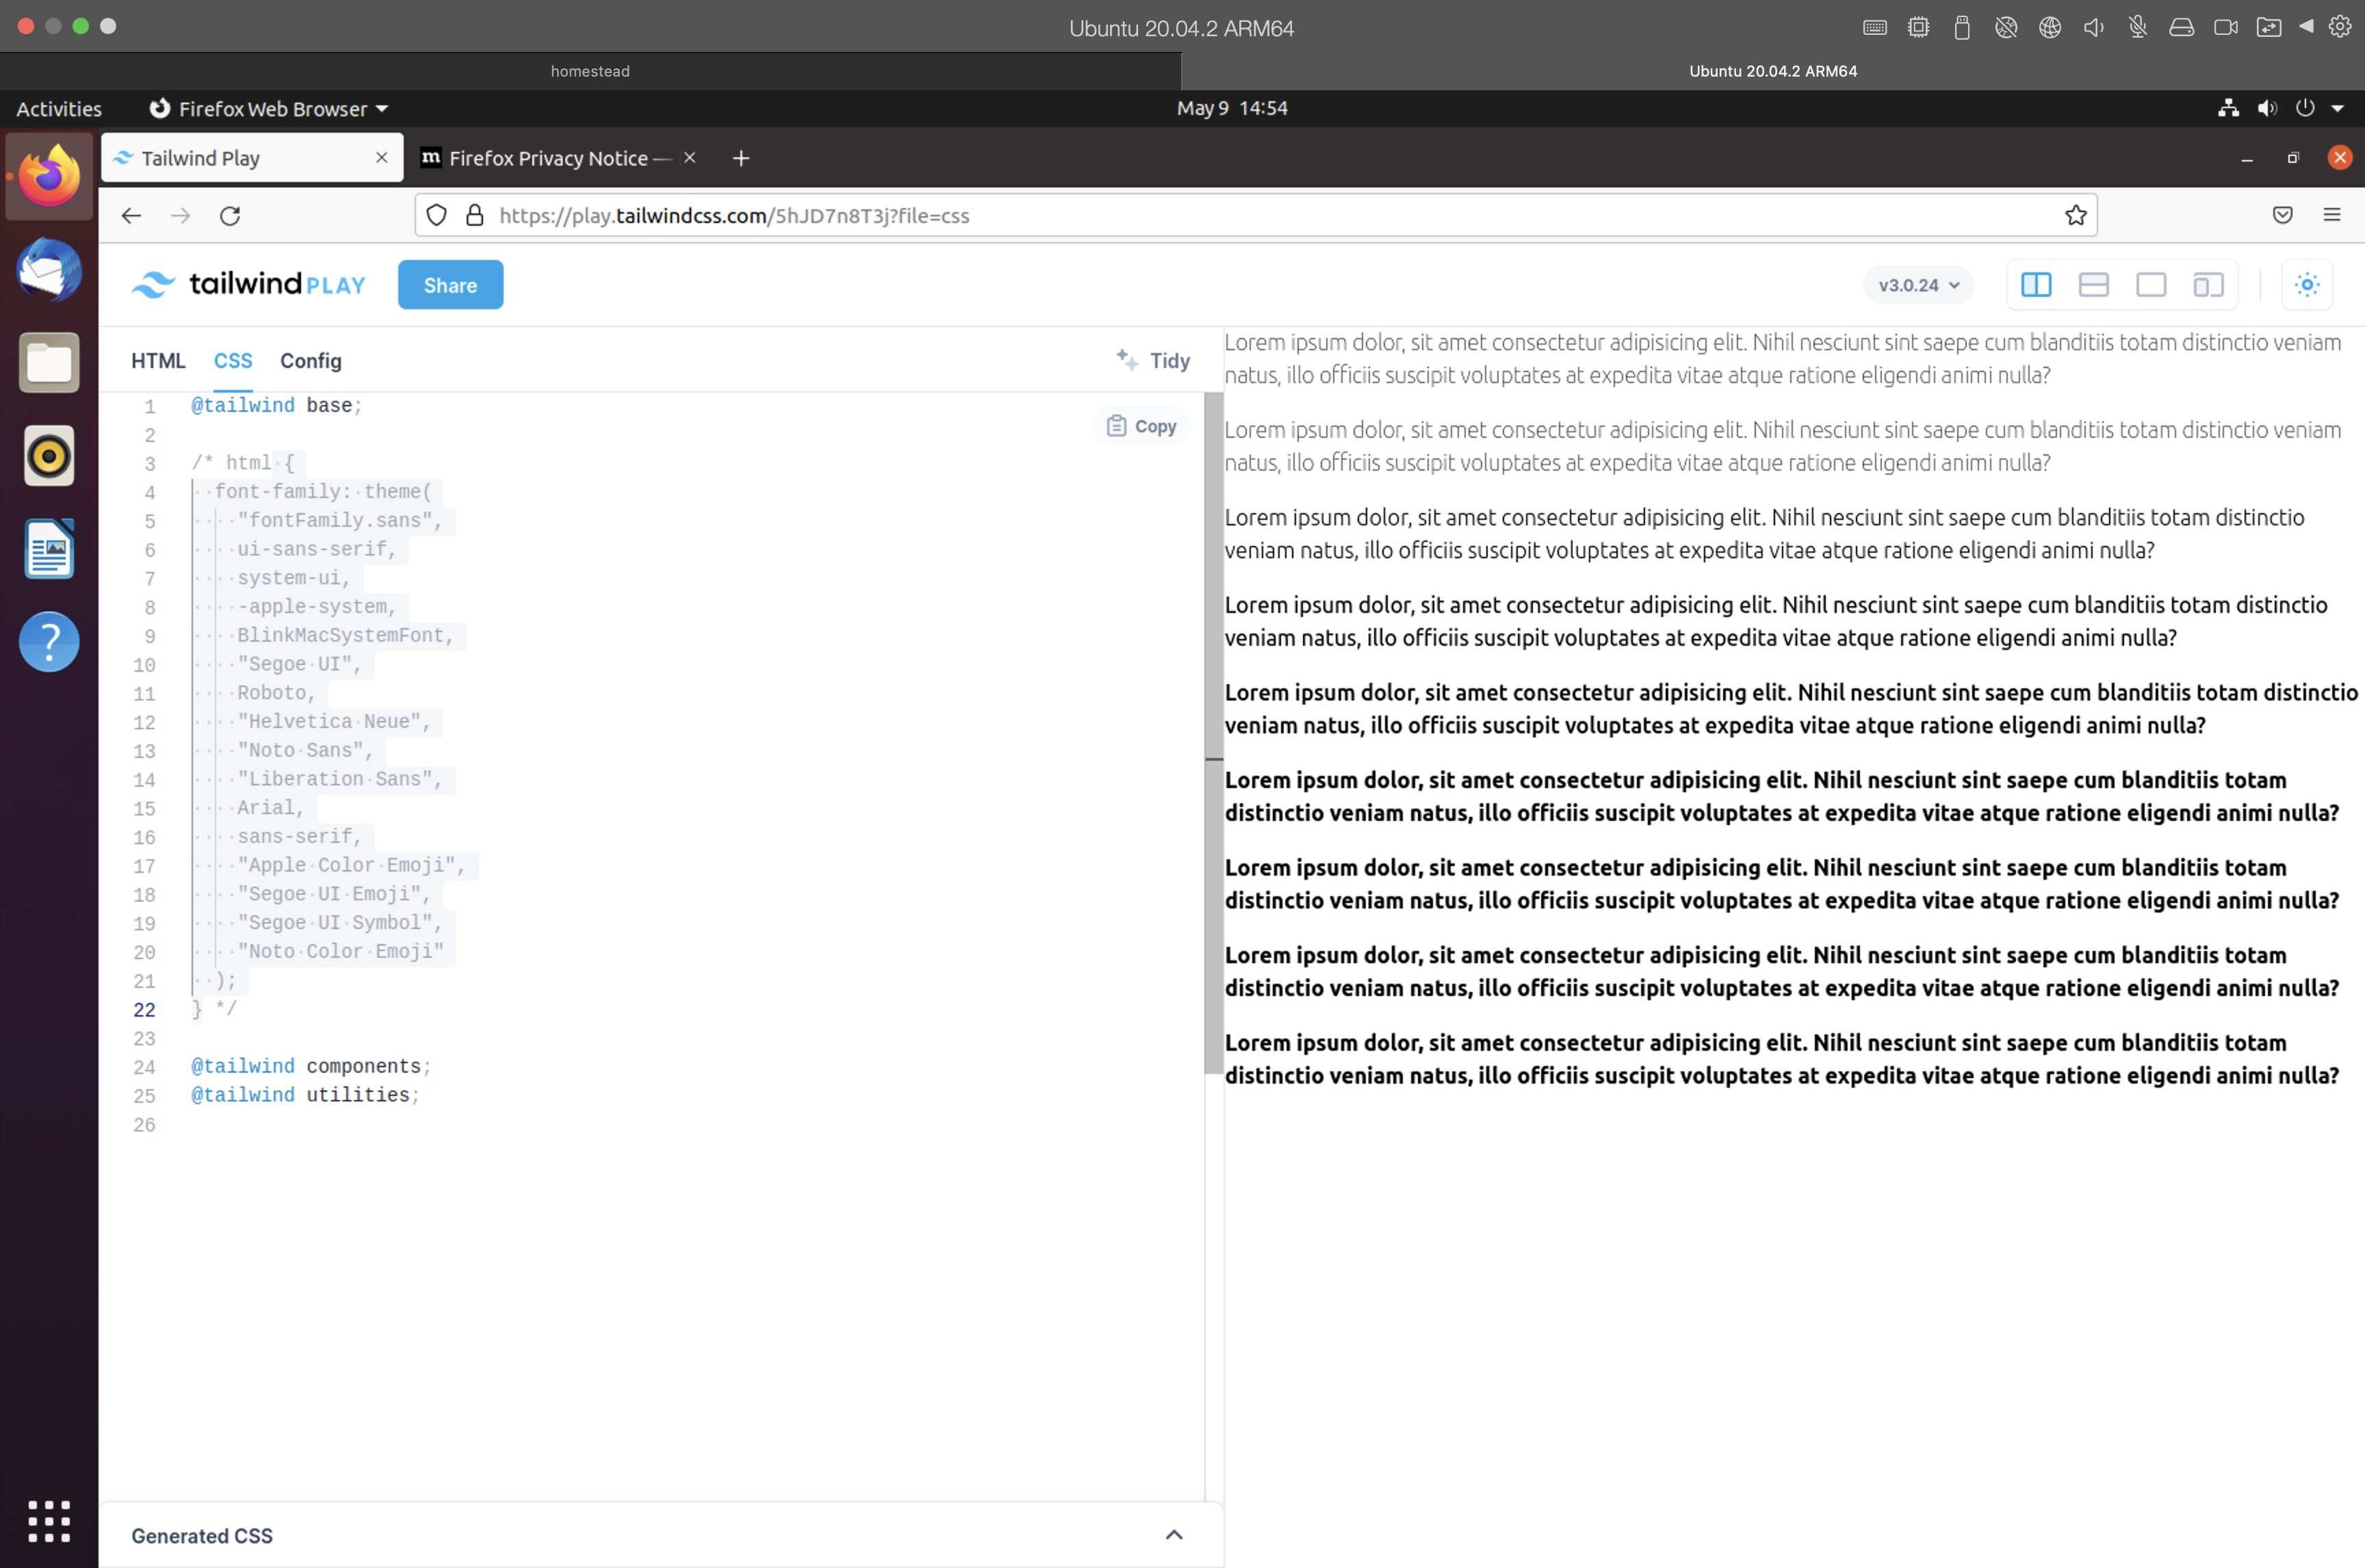Screen dimensions: 2365x1568
Task: Switch to horizontal split layout view
Action: pyautogui.click(x=2093, y=284)
